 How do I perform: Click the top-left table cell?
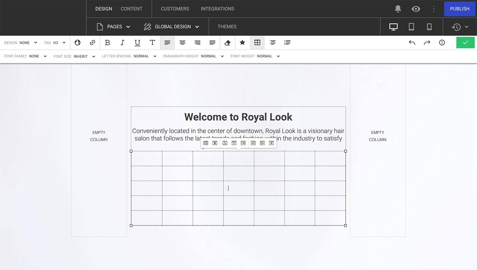coord(147,158)
